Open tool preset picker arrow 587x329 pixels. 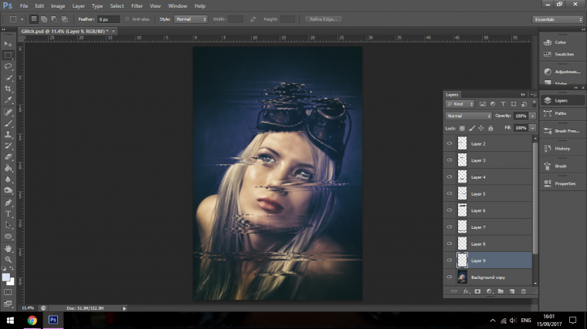[22, 19]
